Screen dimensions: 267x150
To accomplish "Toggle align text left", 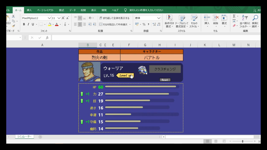I will pyautogui.click(x=75, y=24).
